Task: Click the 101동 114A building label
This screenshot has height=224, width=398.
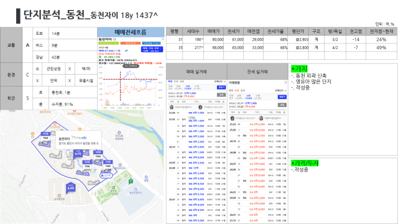Action: pos(45,136)
